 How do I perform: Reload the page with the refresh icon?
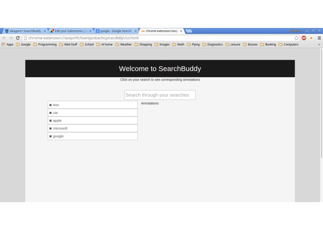[18, 38]
